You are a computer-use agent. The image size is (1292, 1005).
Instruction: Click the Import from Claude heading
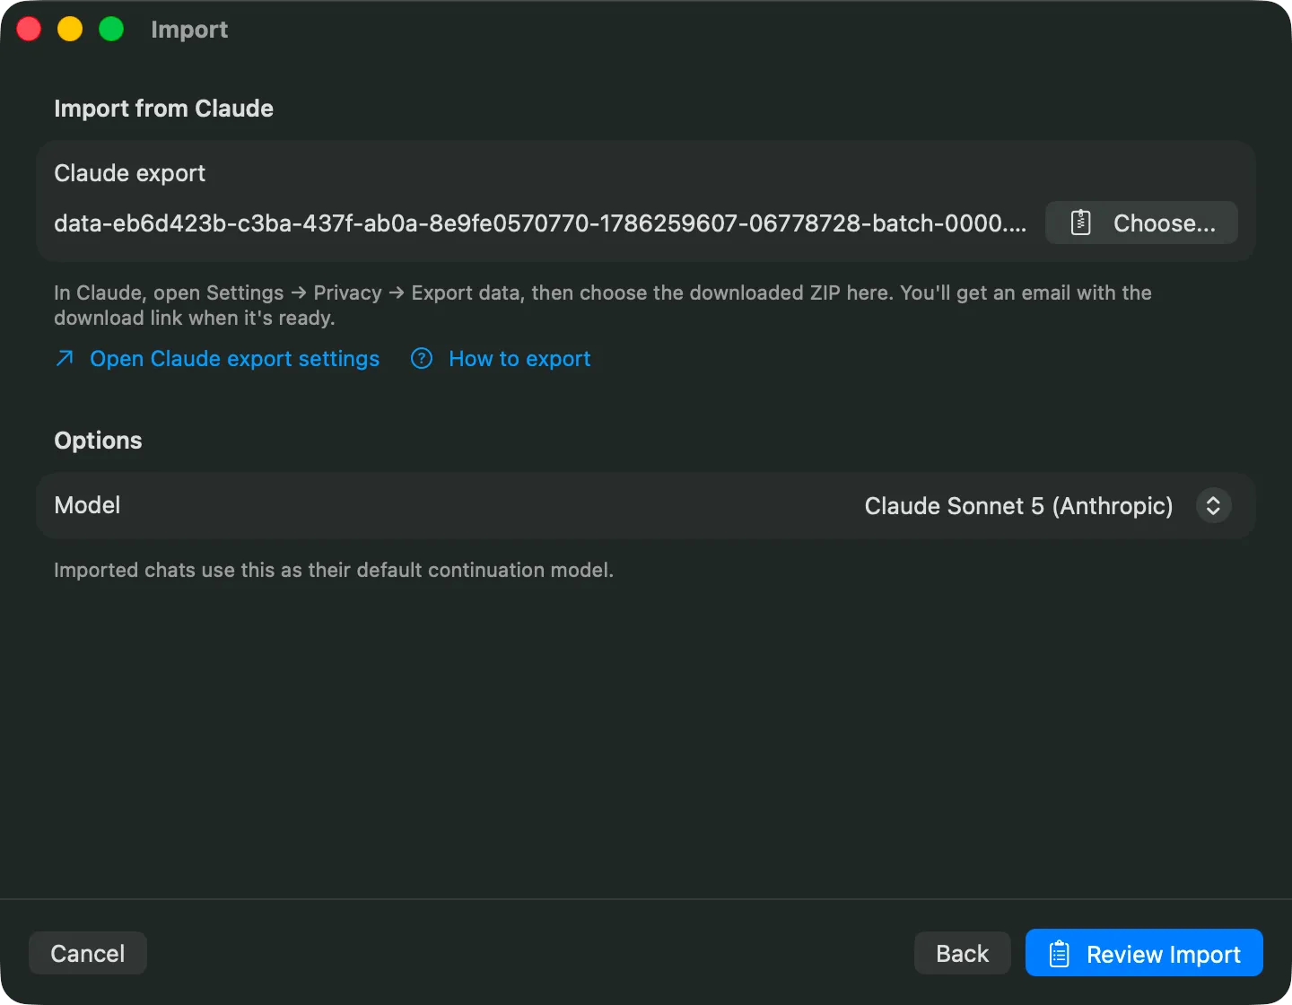(x=164, y=109)
